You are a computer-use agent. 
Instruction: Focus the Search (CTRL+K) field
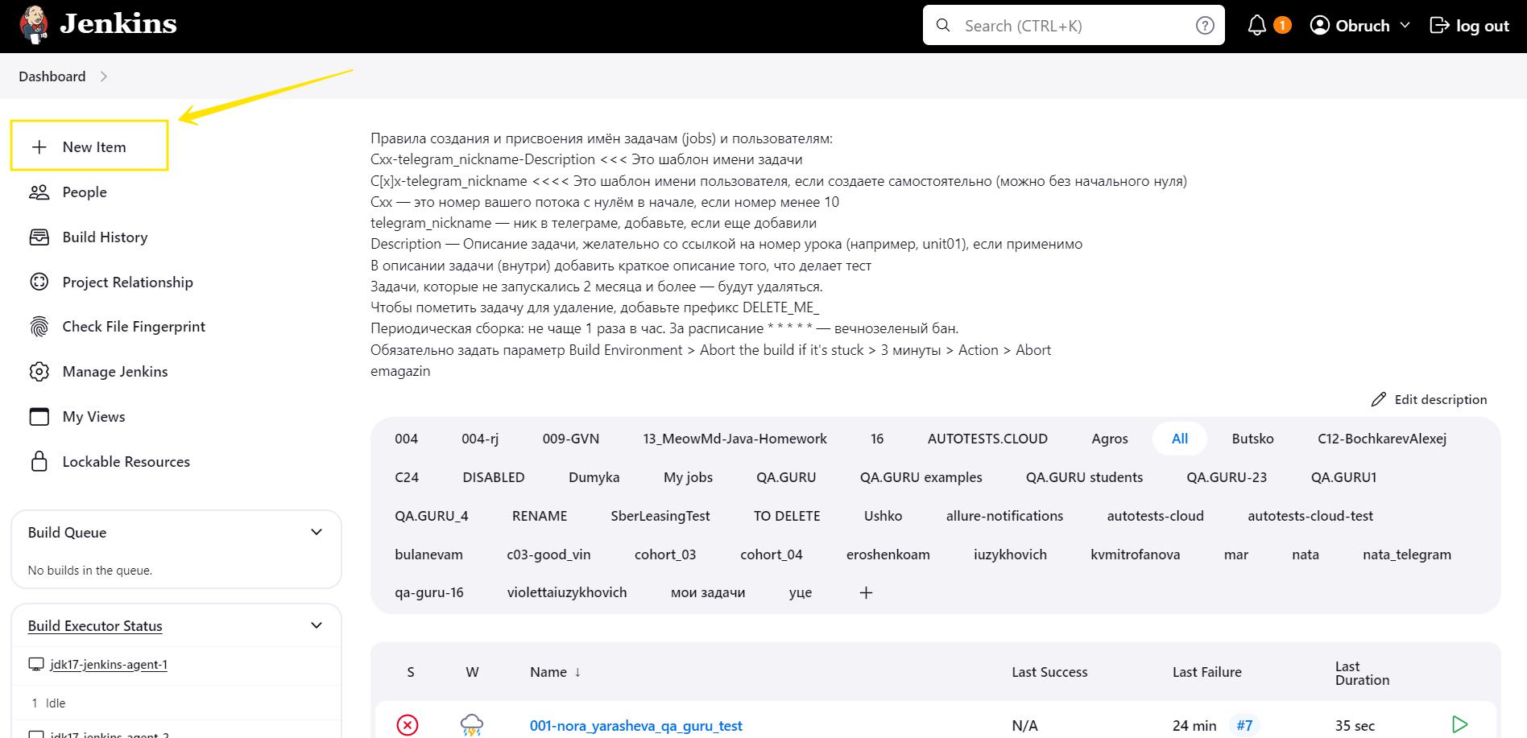point(1074,26)
